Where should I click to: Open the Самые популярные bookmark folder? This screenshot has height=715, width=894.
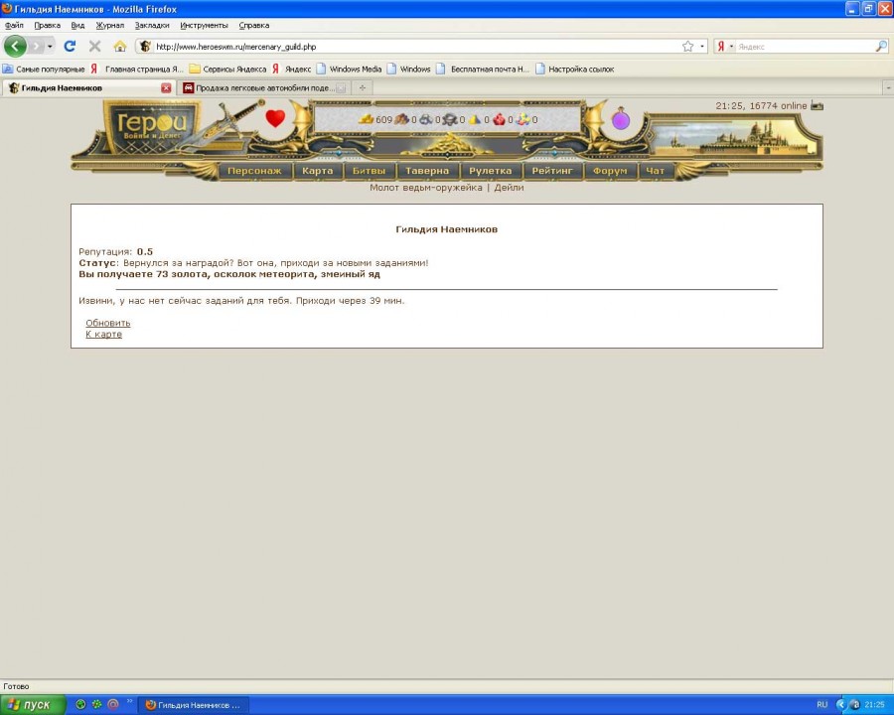point(44,69)
